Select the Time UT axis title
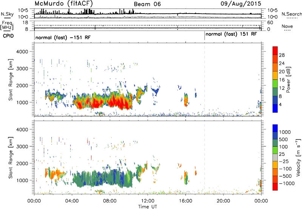This screenshot has height=209, width=302. pyautogui.click(x=148, y=207)
